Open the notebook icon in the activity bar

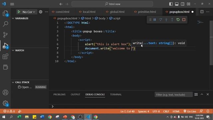[5, 67]
